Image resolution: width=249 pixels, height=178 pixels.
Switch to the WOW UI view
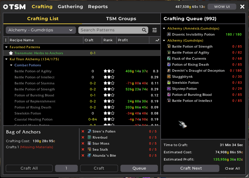(222, 7)
